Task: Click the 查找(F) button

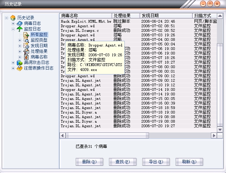Action: 123,162
